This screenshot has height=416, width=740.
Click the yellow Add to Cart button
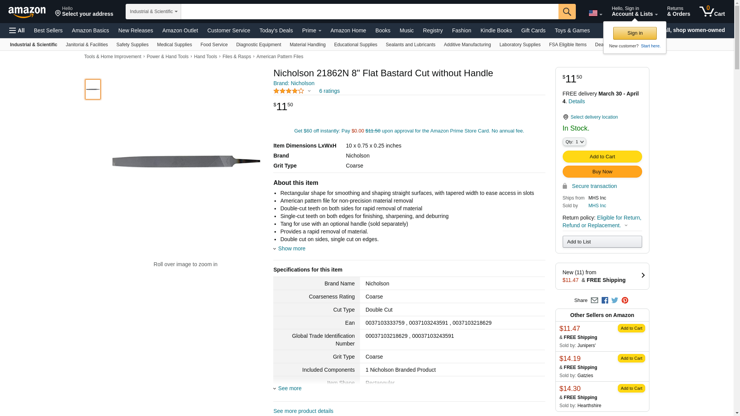coord(602,157)
